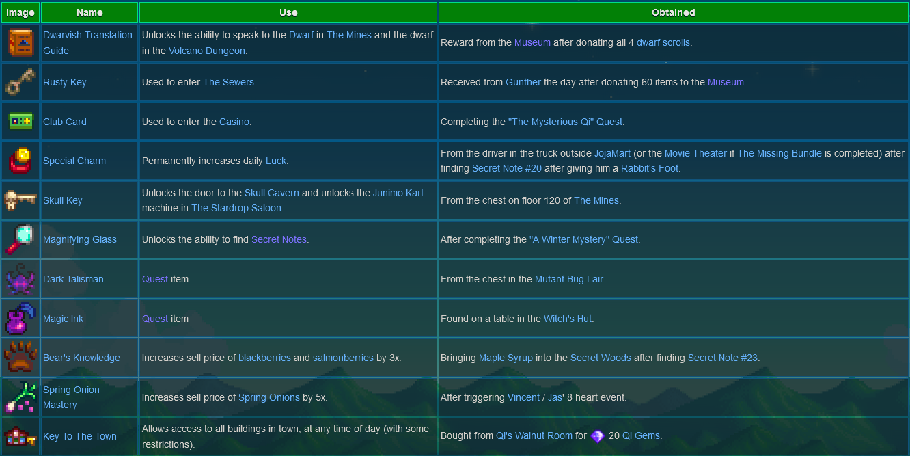Click the purple Qi Gem icon
Viewport: 910px width, 456px height.
598,436
